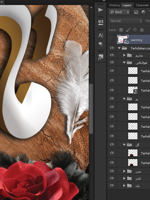
Task: Hide first layer in هوالباقی group
Action: 112,71
